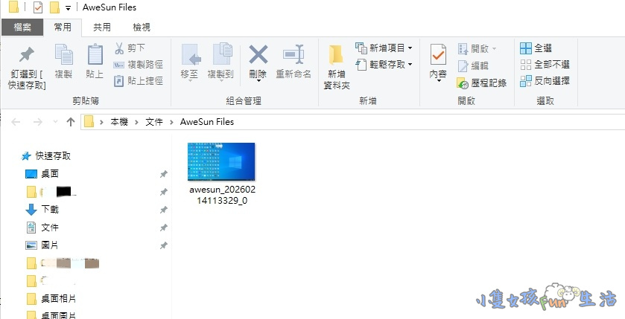Click the Rename (重新命名) icon
625x319 pixels.
click(x=294, y=56)
